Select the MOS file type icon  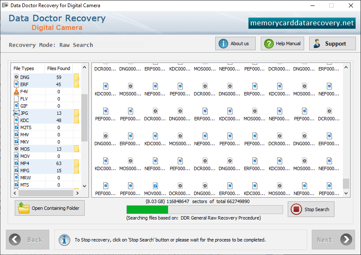[16, 149]
